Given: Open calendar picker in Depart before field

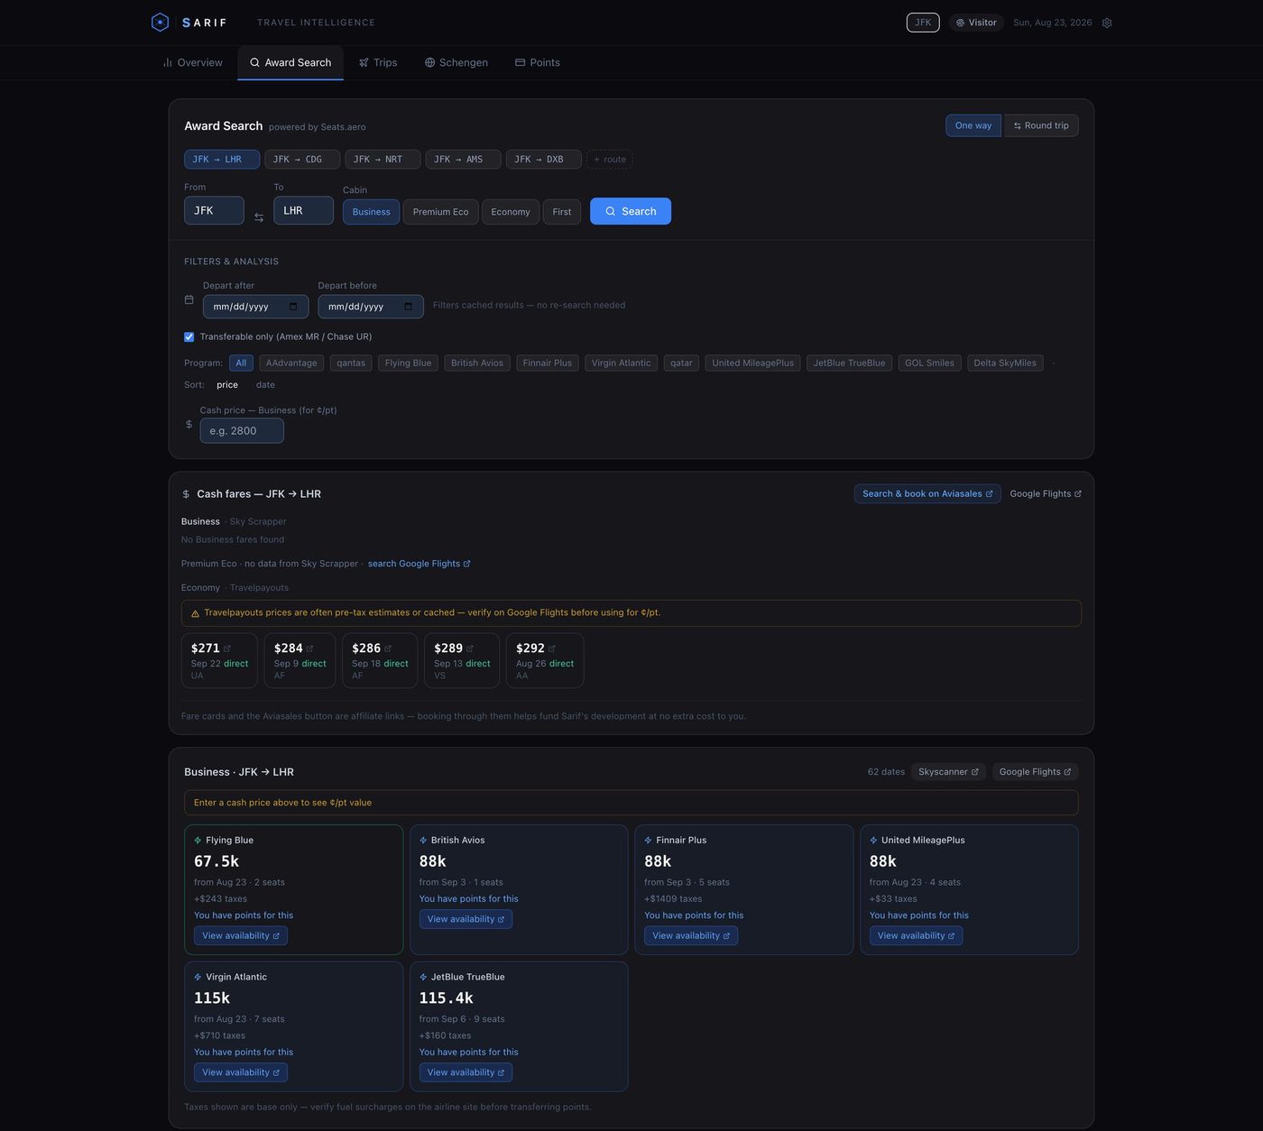Looking at the screenshot, I should [x=408, y=307].
